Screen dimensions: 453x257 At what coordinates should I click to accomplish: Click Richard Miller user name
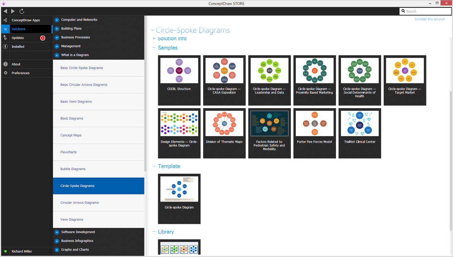click(22, 251)
